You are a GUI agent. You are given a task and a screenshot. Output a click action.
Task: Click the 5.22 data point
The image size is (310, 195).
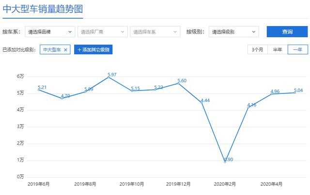click(155, 90)
